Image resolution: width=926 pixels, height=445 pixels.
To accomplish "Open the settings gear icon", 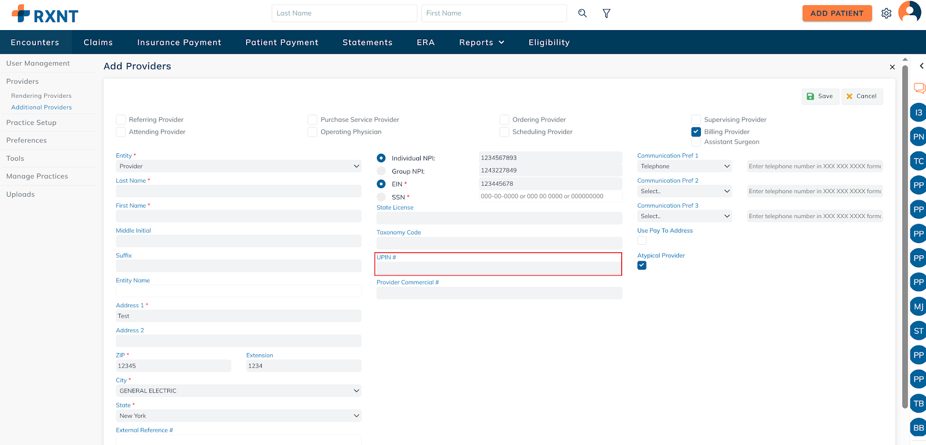I will pyautogui.click(x=886, y=13).
